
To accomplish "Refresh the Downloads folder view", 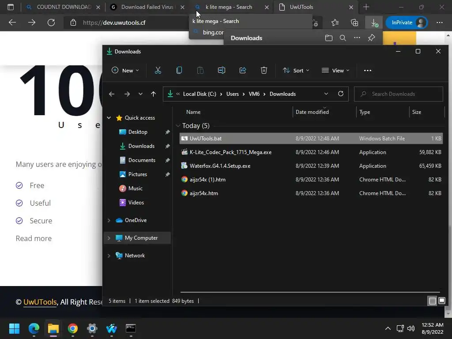I will (x=341, y=94).
